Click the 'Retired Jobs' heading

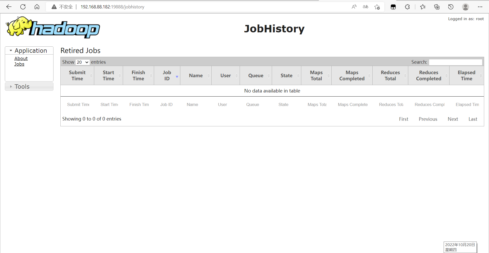point(80,50)
